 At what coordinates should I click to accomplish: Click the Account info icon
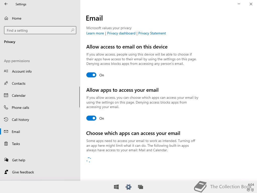click(6, 71)
